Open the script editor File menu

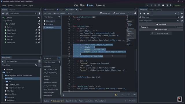tap(45, 14)
